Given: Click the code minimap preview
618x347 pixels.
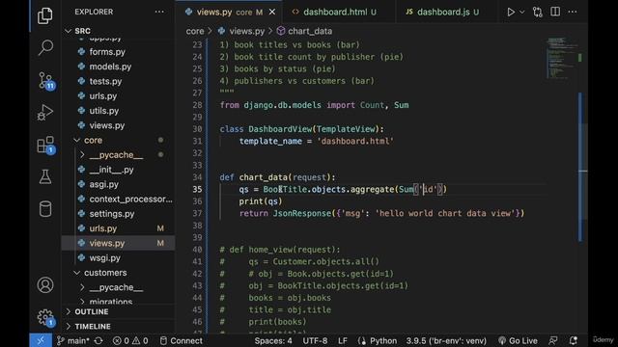Looking at the screenshot, I should pos(561,59).
